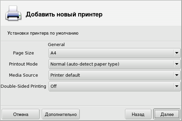Click the General section heading
The width and height of the screenshot is (182, 121).
click(56, 44)
